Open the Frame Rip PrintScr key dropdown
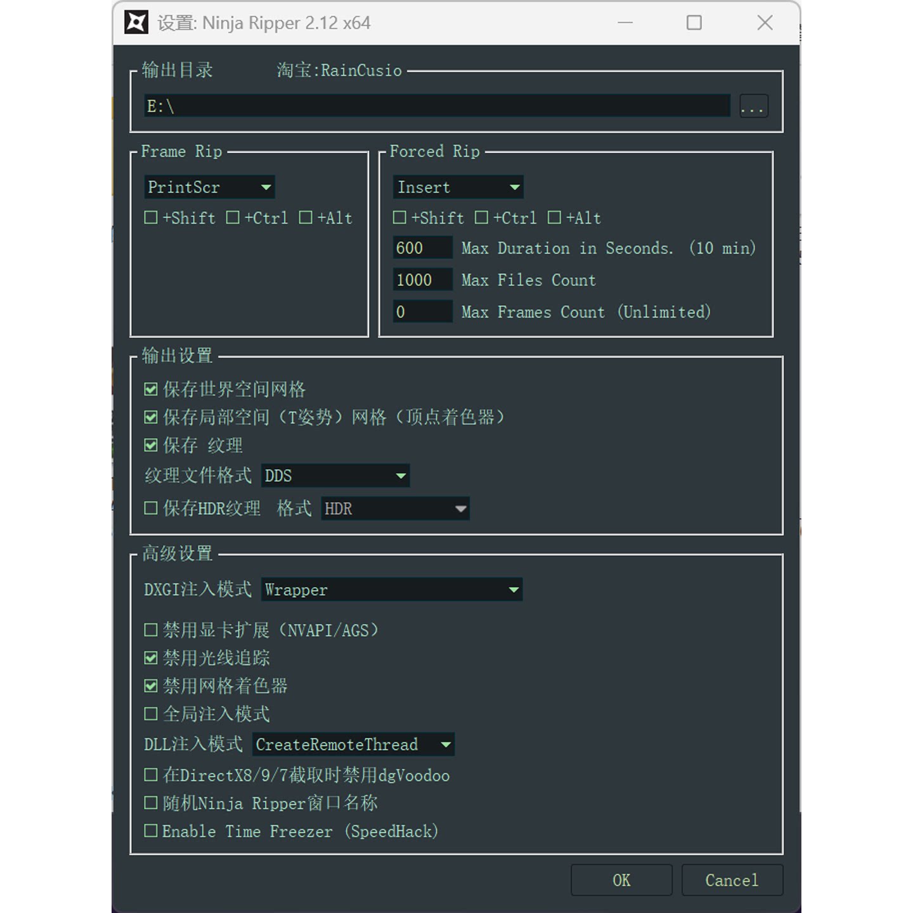 point(209,187)
